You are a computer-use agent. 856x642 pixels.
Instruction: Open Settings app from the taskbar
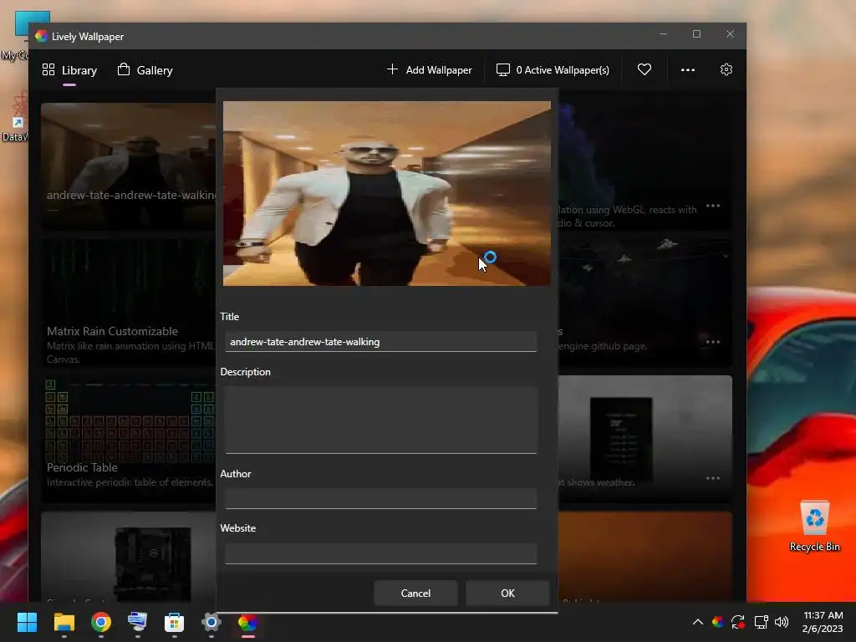tap(211, 622)
